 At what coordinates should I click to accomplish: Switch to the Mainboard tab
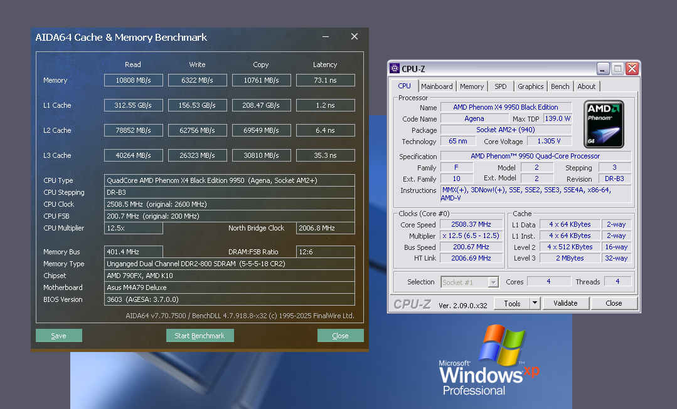(437, 86)
